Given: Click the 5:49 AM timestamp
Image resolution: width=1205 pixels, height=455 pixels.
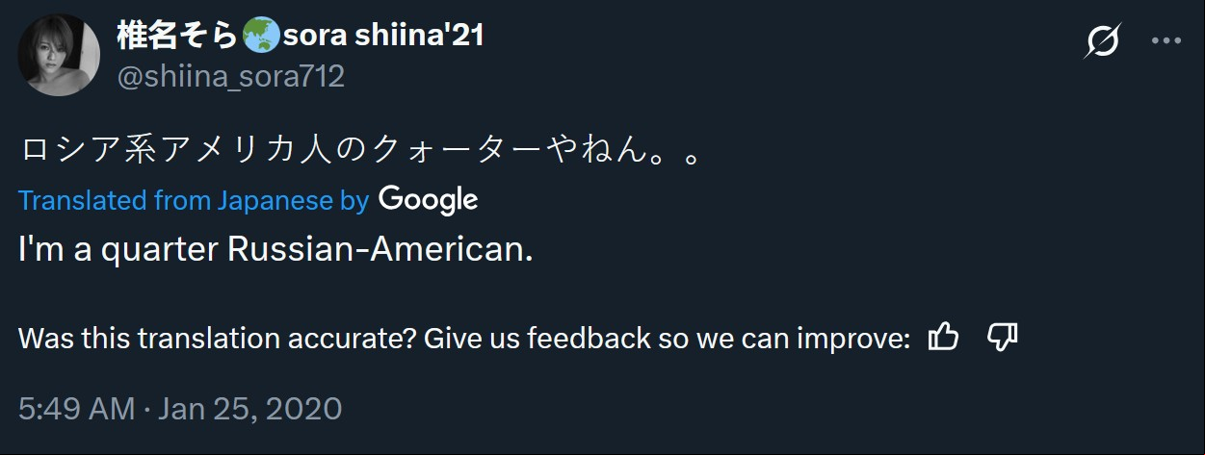Looking at the screenshot, I should point(76,408).
